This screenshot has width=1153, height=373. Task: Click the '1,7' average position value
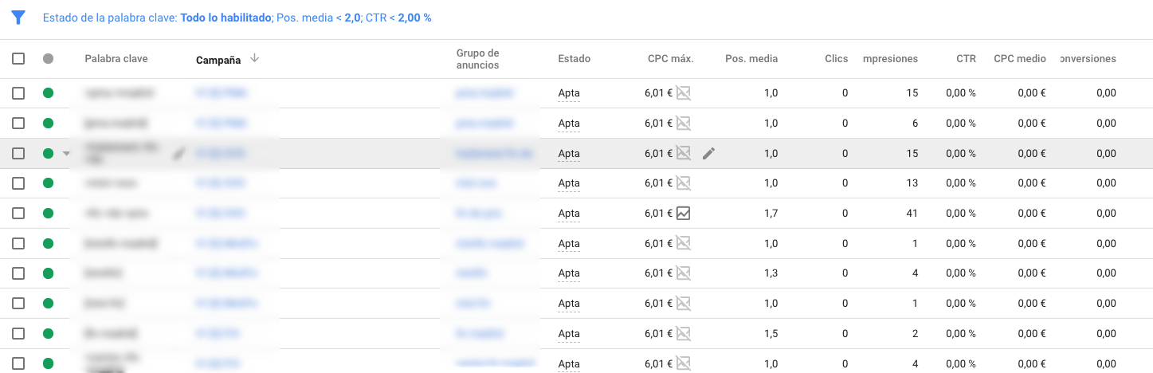click(771, 214)
